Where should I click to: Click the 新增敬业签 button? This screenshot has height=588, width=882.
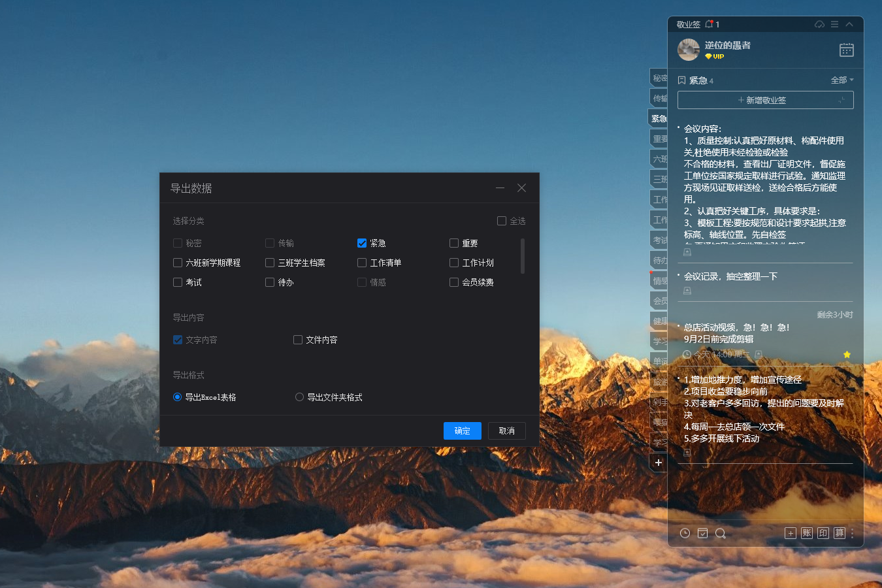click(765, 100)
